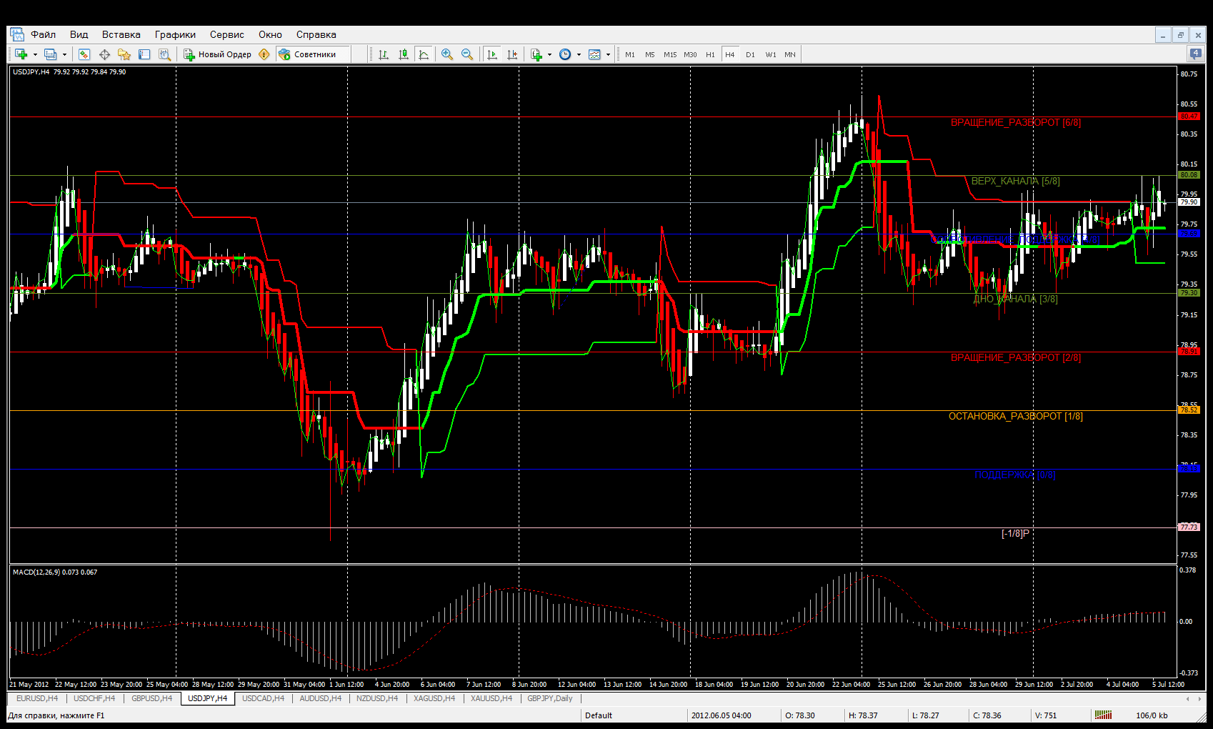Viewport: 1213px width, 729px height.
Task: Switch to the GBPJPY,Daily chart tab
Action: (x=550, y=698)
